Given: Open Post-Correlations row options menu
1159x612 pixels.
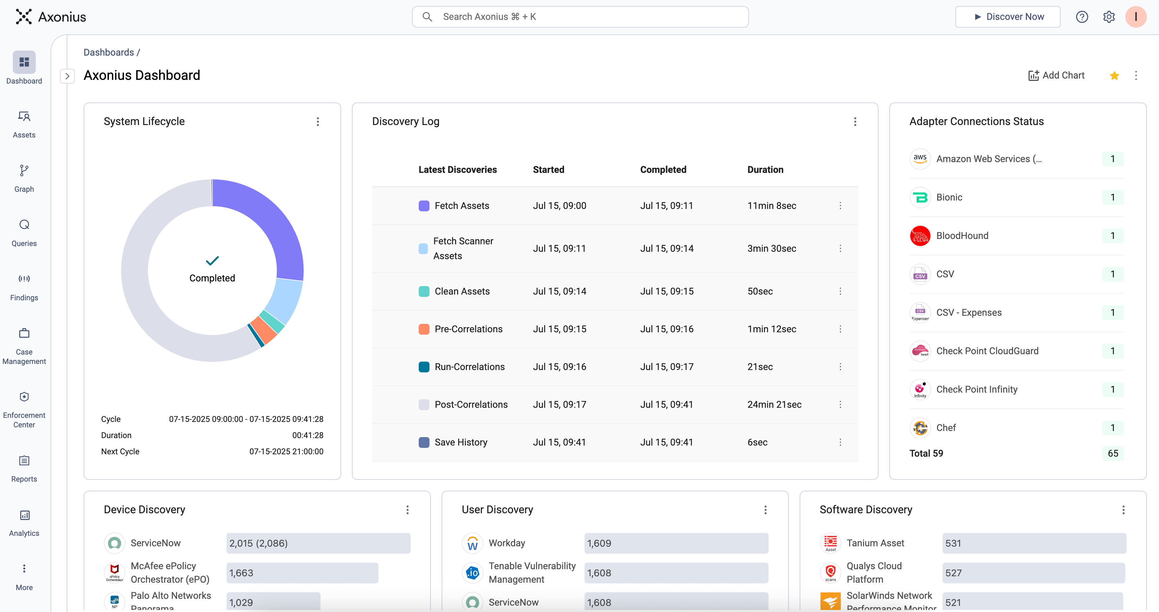Looking at the screenshot, I should 840,404.
